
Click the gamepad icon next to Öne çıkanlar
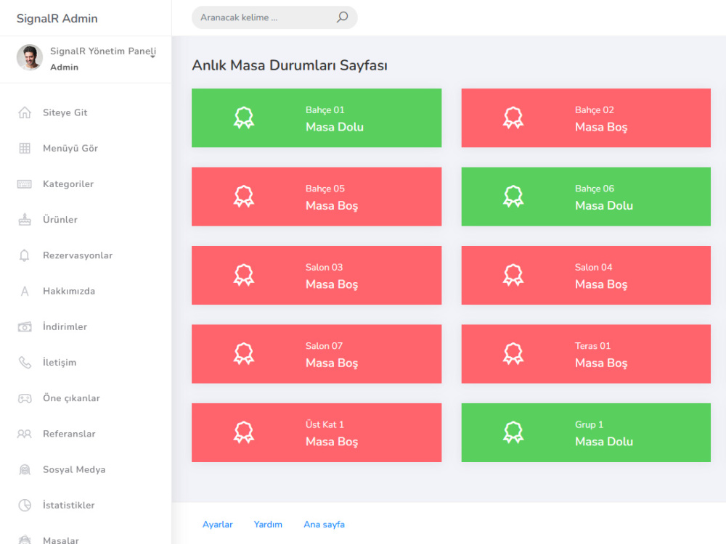tap(25, 398)
